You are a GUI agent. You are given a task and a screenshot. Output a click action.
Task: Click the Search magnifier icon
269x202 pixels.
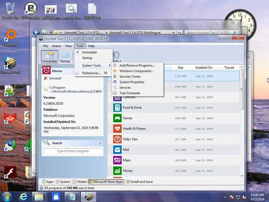click(46, 142)
